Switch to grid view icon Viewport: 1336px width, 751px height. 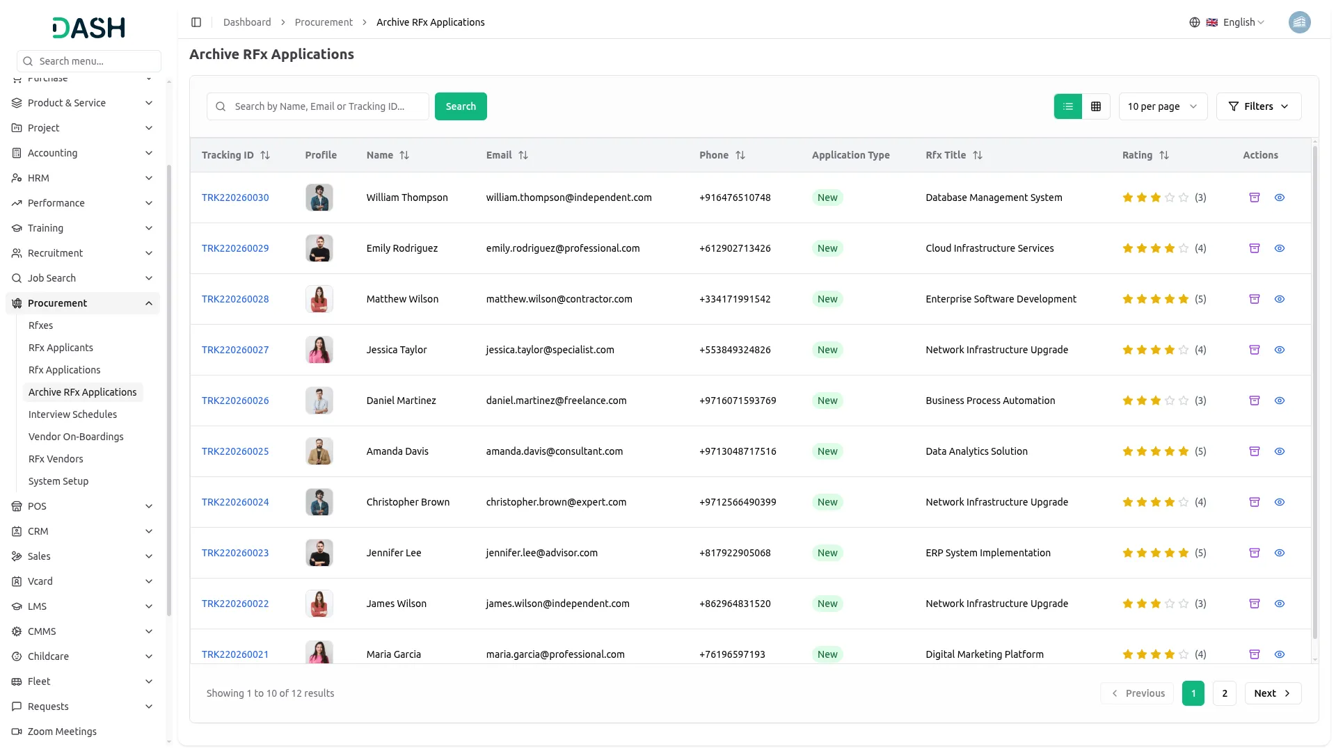[1096, 106]
